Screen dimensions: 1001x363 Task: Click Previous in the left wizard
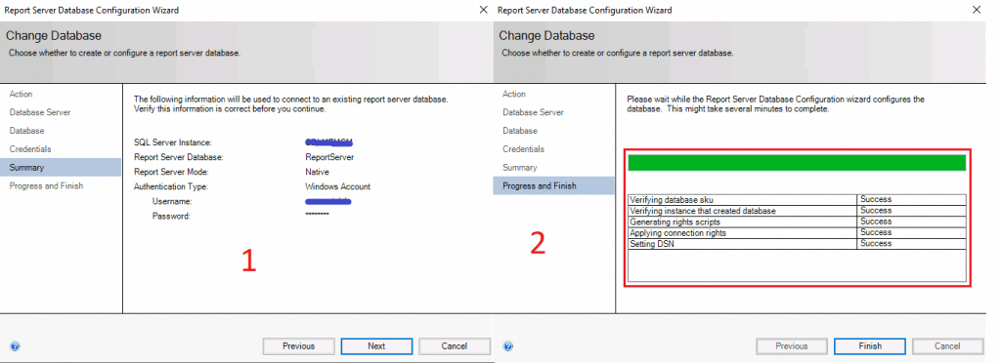coord(299,346)
